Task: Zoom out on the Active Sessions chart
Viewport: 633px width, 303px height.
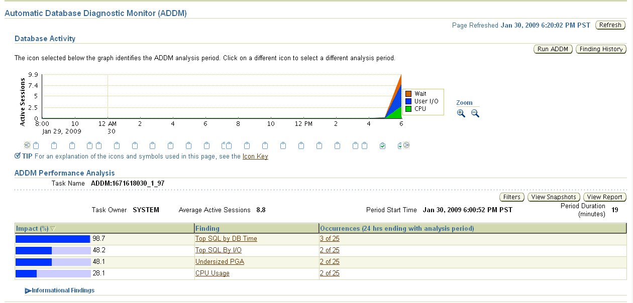Action: pyautogui.click(x=473, y=113)
